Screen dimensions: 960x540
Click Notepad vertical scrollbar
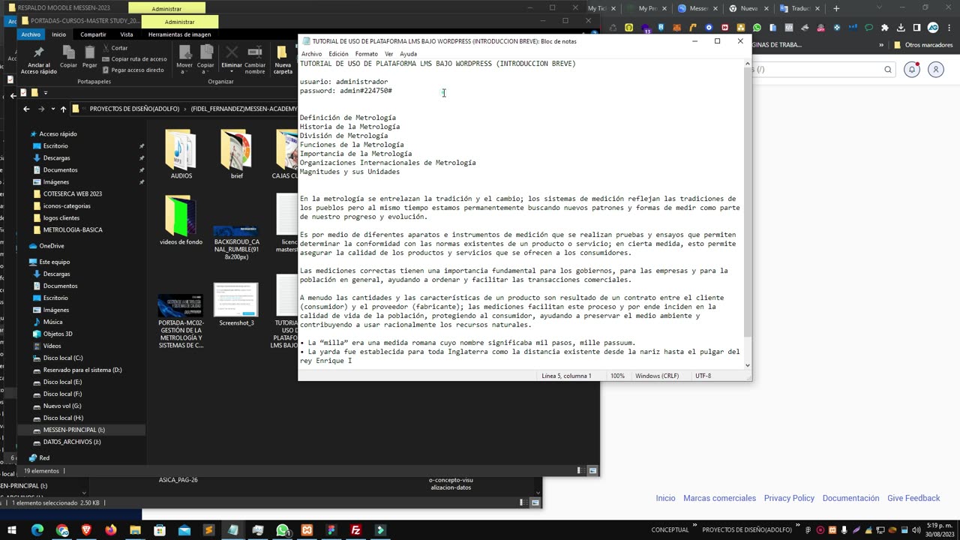747,202
